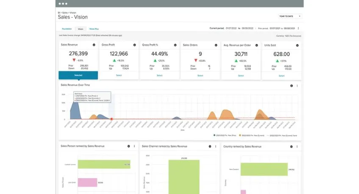Open options menu for Sales Channel ranked chart
Viewport: 359px width, 194px height.
(216, 146)
